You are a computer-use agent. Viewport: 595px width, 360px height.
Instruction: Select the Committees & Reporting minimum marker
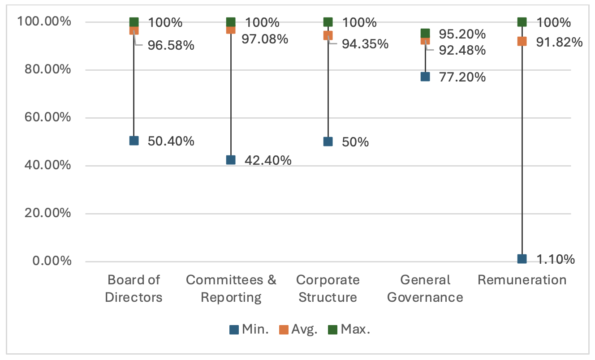[x=231, y=160]
